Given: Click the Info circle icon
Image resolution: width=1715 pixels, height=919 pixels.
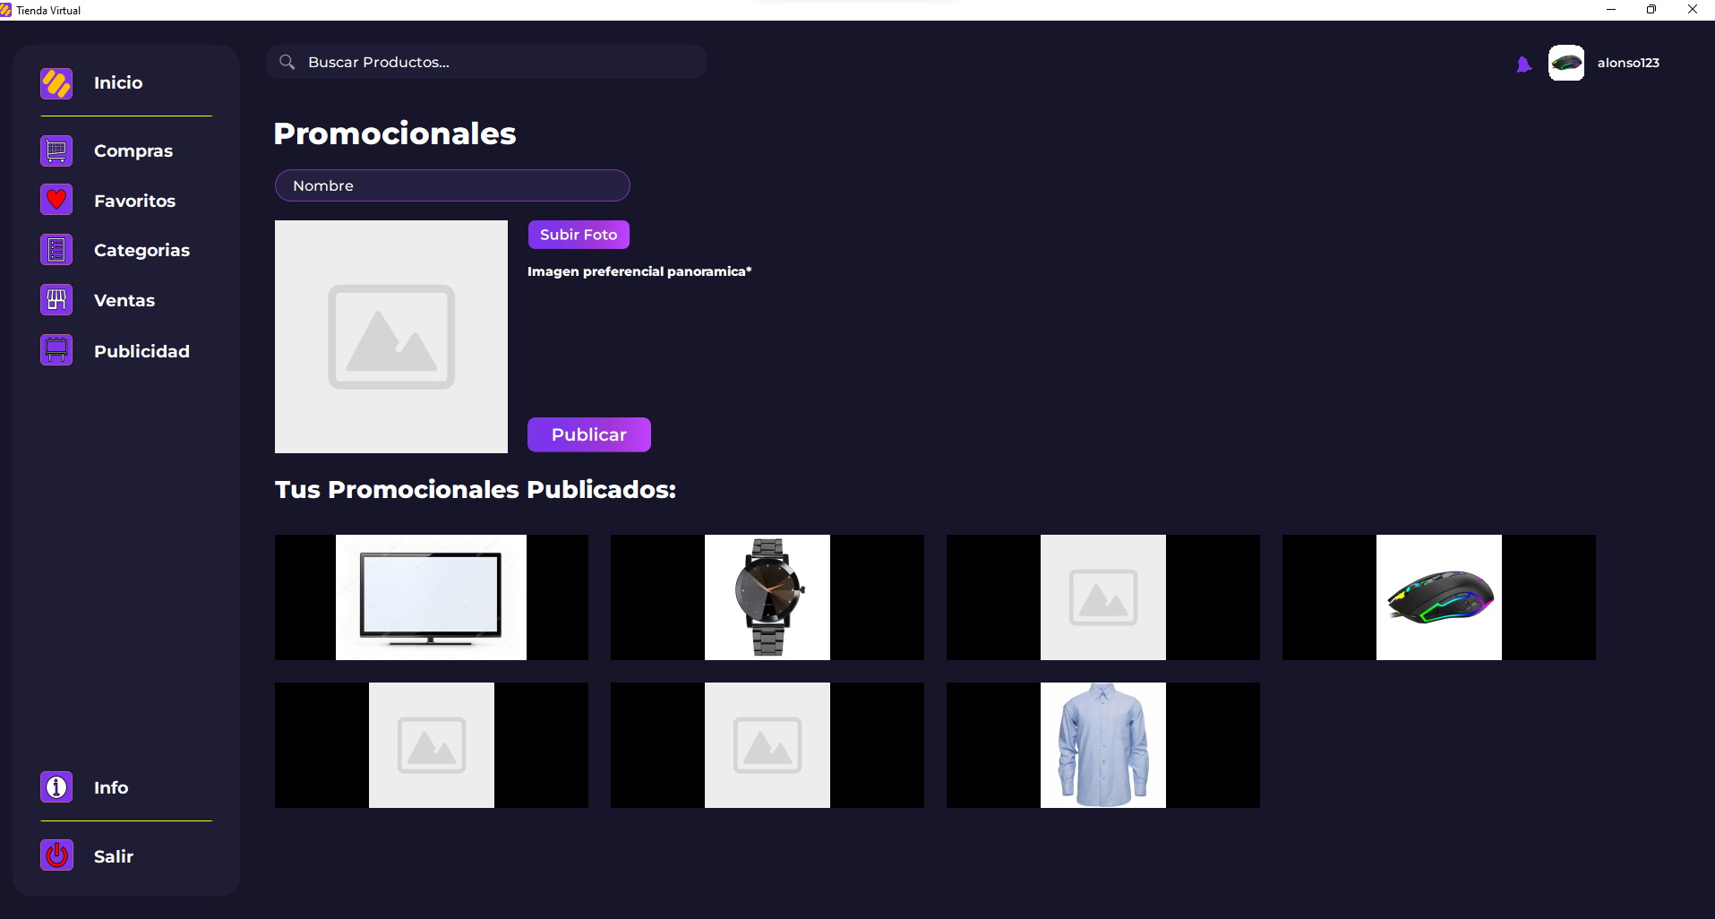Looking at the screenshot, I should (56, 786).
